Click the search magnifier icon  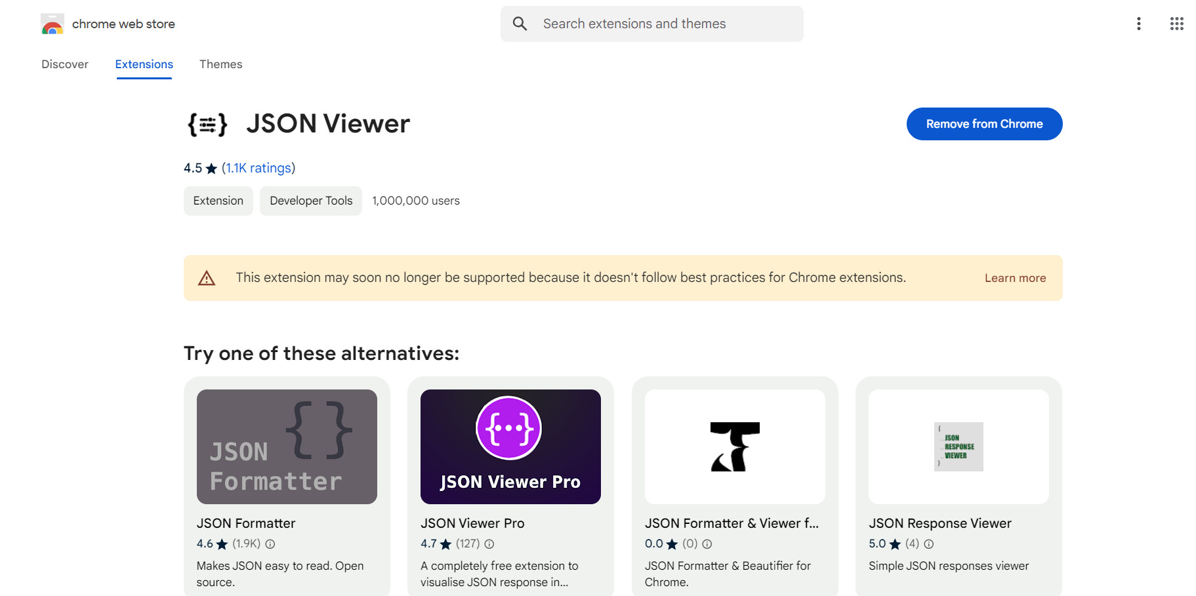(520, 24)
